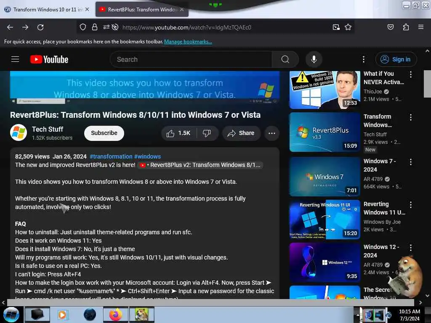
Task: Start voice search with the microphone
Action: coord(314,59)
